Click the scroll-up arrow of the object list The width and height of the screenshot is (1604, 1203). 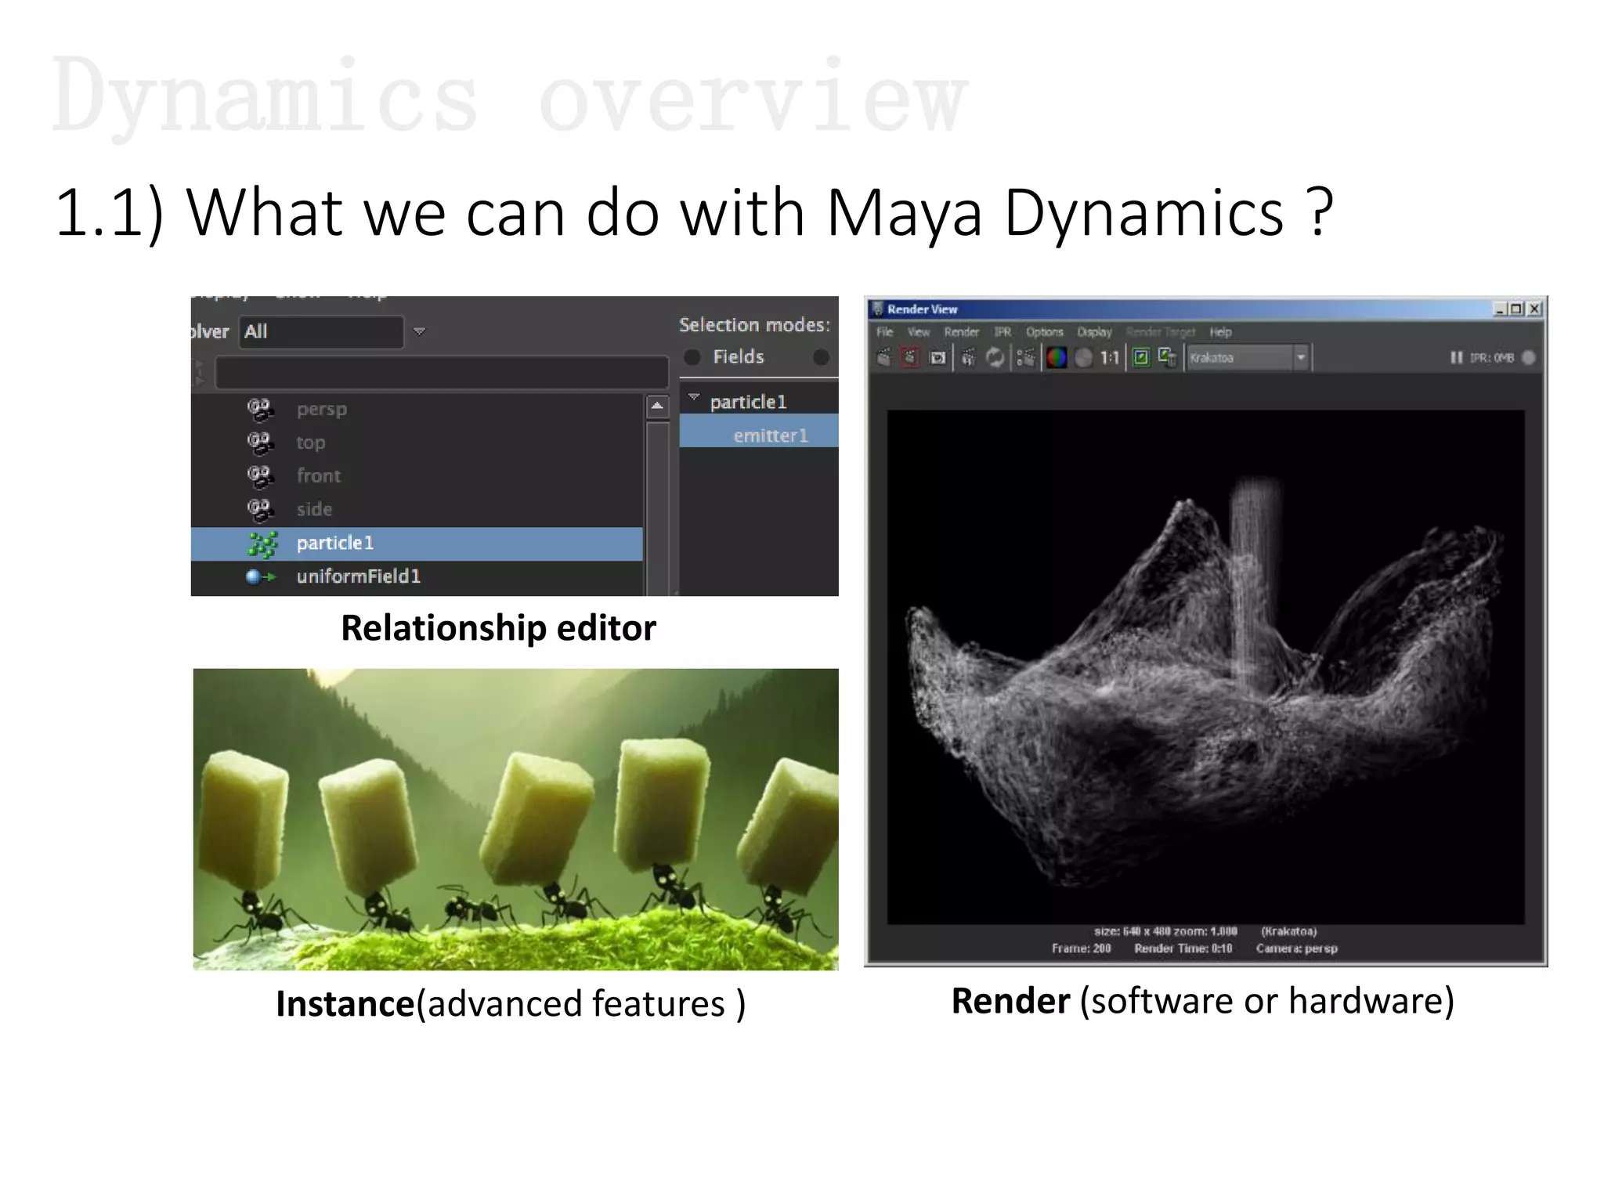657,406
